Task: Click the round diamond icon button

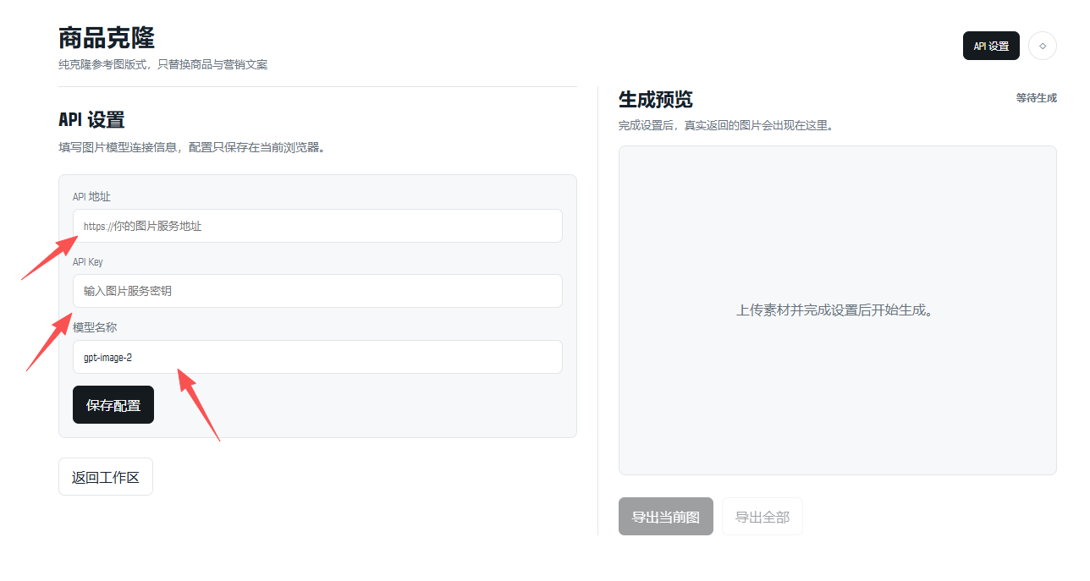Action: pos(1043,46)
